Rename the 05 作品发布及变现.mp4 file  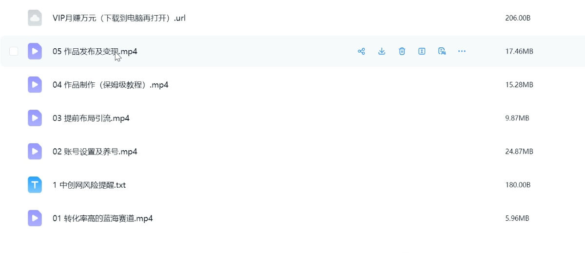coord(422,51)
